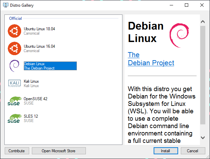The image size is (210, 159).
Task: Click the scroll up arrow in details pane
Action: pyautogui.click(x=203, y=22)
